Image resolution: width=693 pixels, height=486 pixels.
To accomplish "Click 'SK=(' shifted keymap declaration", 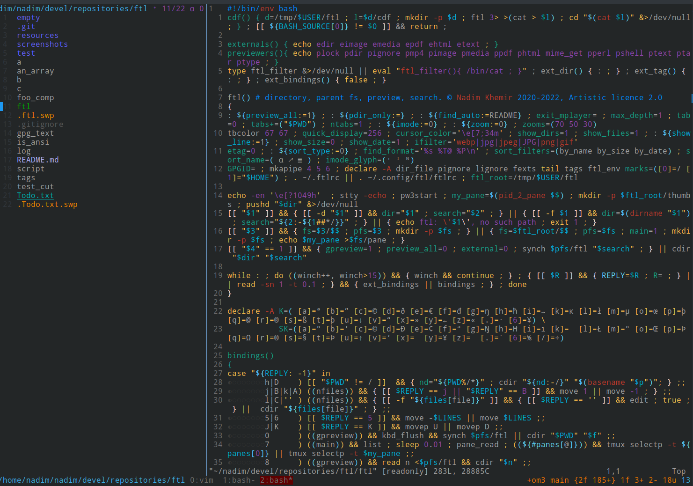I will [288, 329].
